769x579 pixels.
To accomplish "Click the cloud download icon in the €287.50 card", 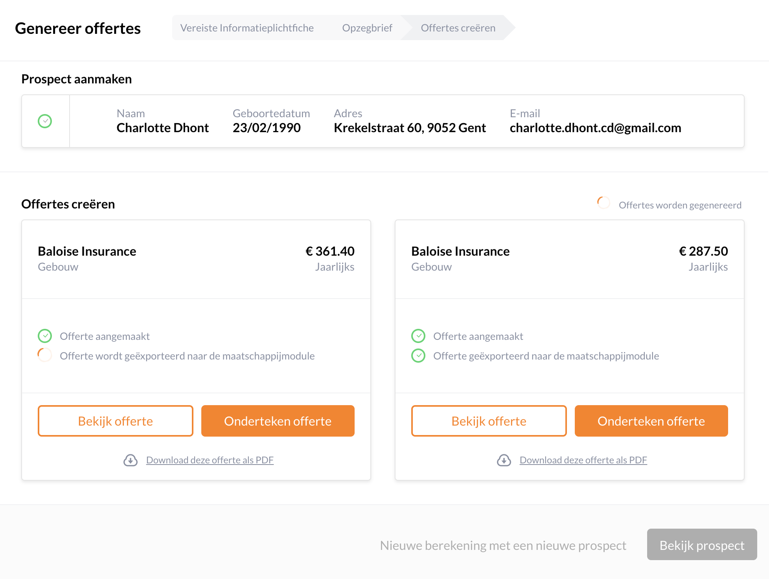I will pos(504,460).
